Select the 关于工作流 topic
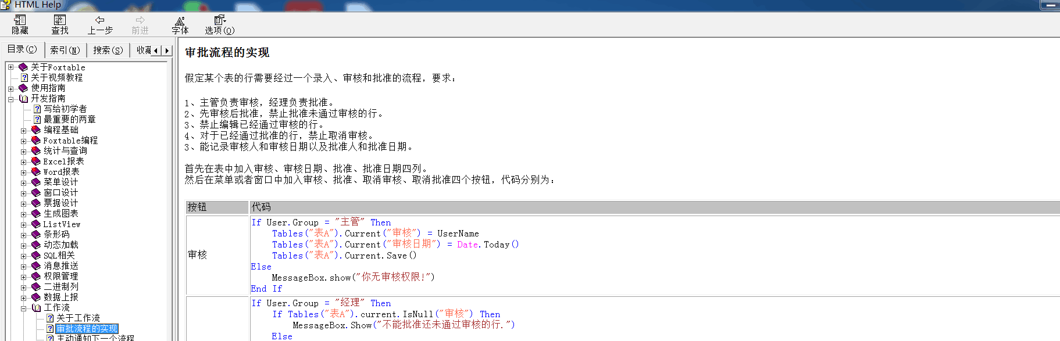The width and height of the screenshot is (1060, 341). (78, 318)
